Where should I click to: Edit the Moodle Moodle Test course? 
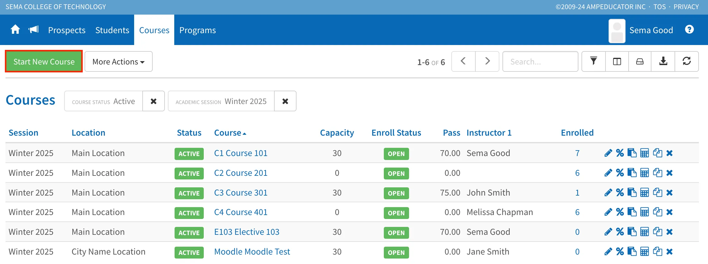click(608, 252)
